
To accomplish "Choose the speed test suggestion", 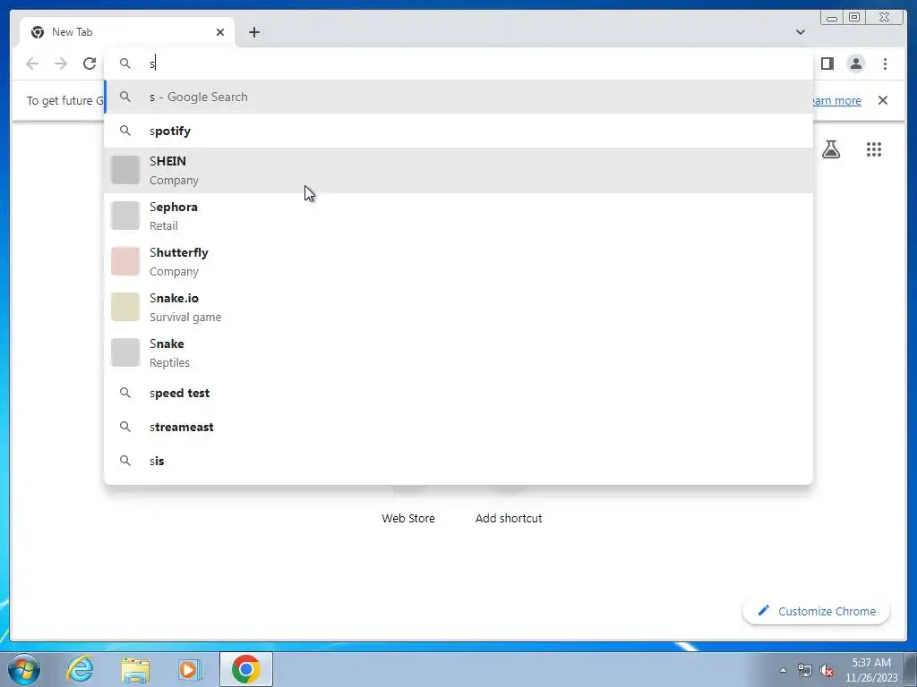I will pyautogui.click(x=458, y=394).
